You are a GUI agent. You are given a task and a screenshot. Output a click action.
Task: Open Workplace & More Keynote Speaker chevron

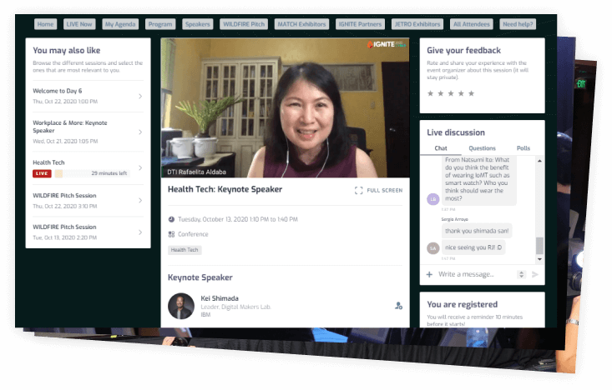pos(139,131)
